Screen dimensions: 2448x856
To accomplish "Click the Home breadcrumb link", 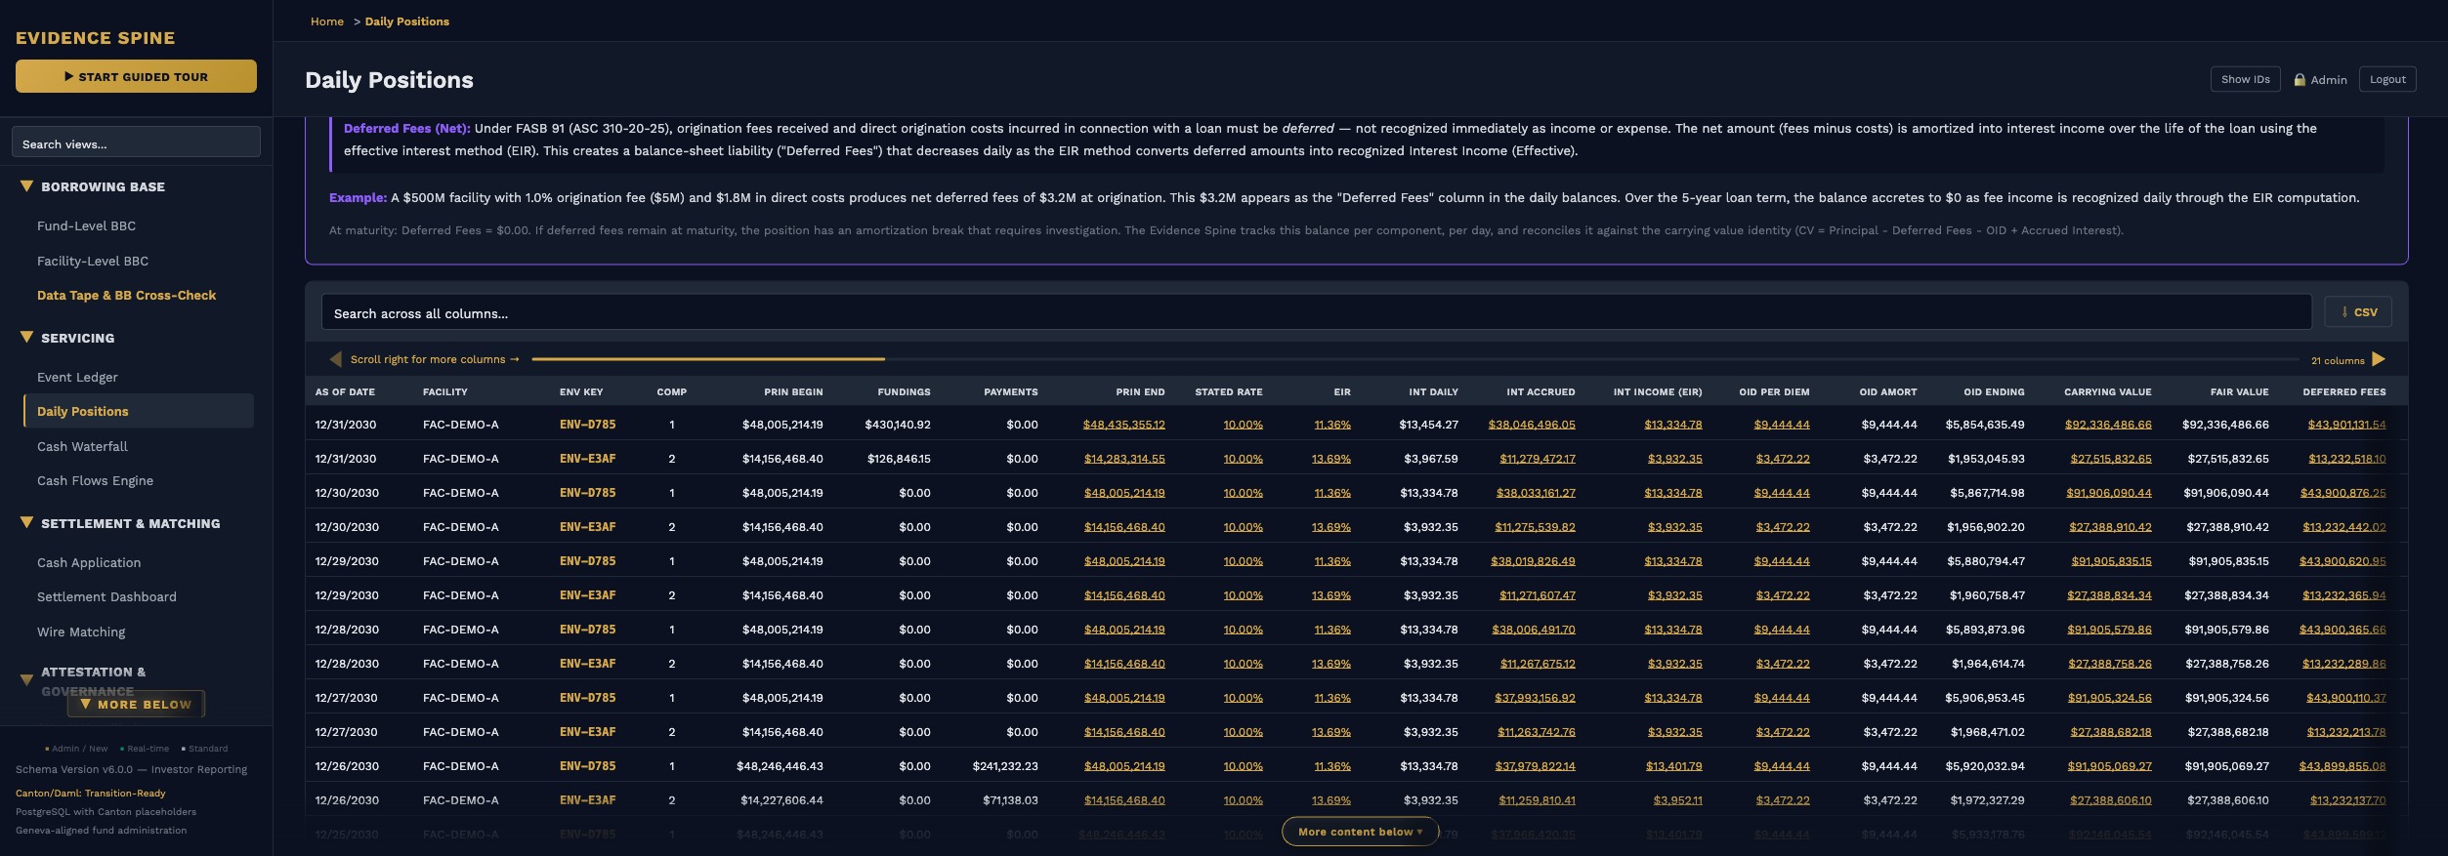I will (x=326, y=21).
